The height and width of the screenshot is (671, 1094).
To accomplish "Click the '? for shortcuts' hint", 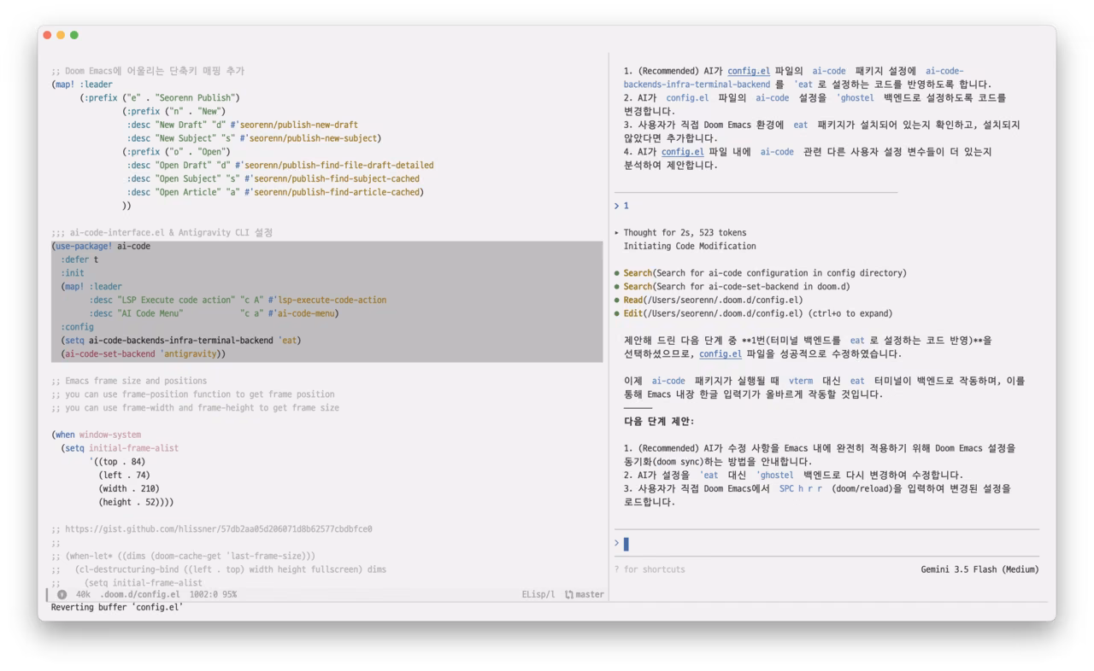I will tap(650, 569).
